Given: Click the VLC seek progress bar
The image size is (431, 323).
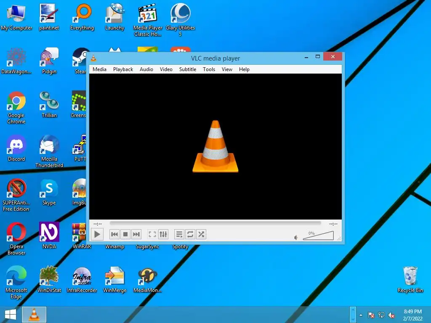Looking at the screenshot, I should point(215,223).
